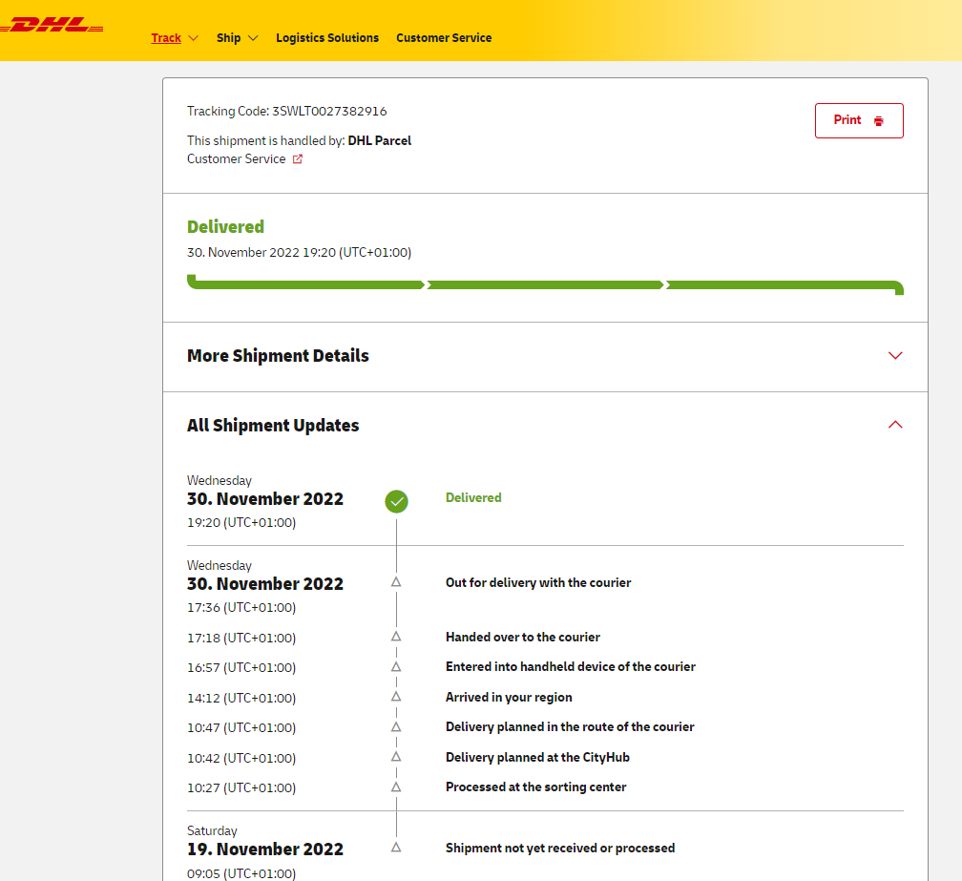
Task: Collapse the All Shipment Updates section
Action: point(894,425)
